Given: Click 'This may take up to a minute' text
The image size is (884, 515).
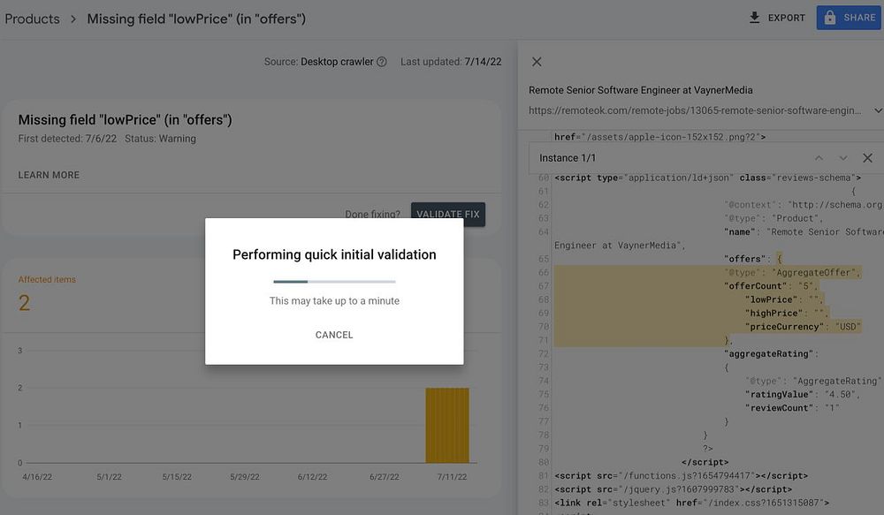Looking at the screenshot, I should pyautogui.click(x=334, y=301).
